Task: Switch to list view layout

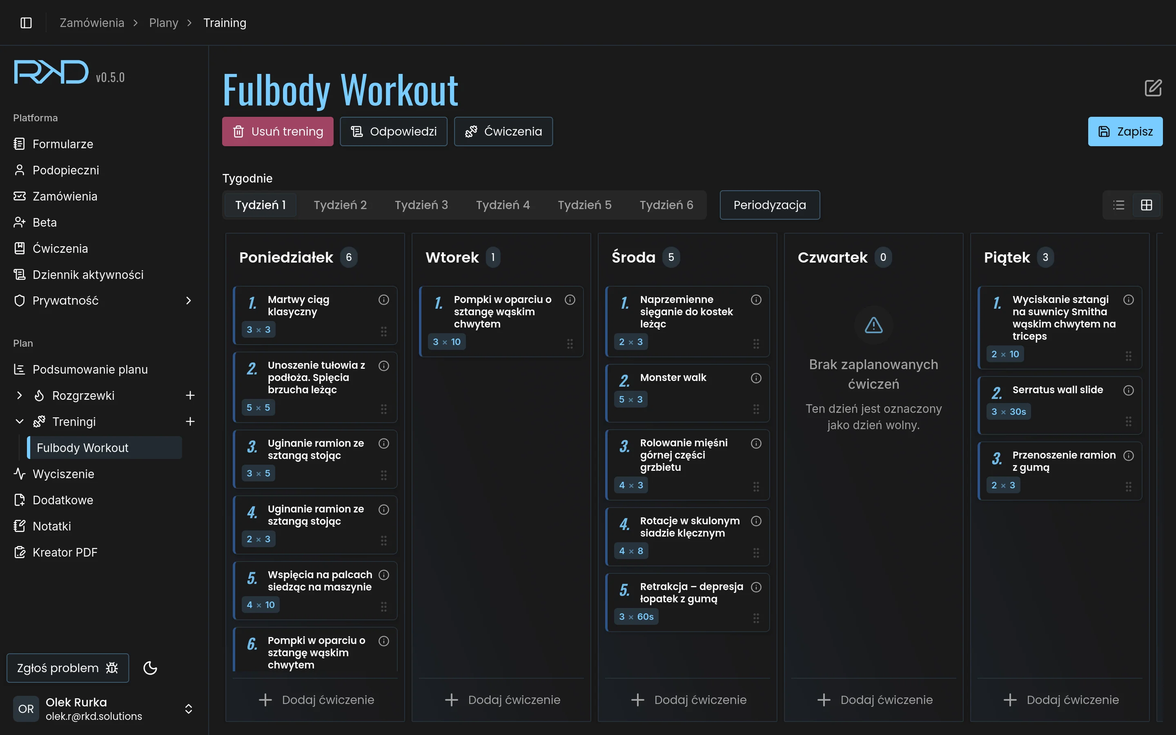Action: [1119, 205]
